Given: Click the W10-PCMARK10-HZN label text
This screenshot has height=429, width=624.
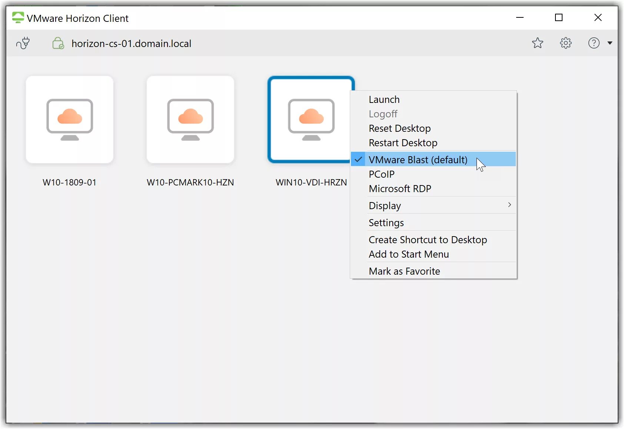Looking at the screenshot, I should click(x=190, y=182).
